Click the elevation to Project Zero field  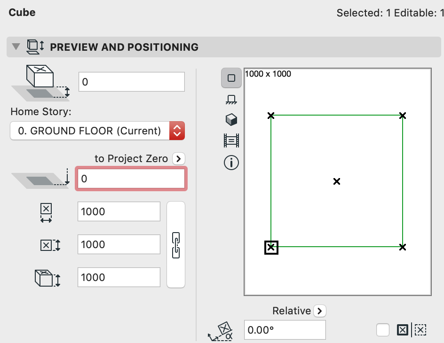131,179
